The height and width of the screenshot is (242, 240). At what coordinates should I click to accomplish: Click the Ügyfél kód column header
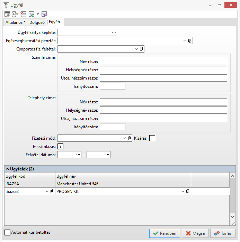[30, 176]
